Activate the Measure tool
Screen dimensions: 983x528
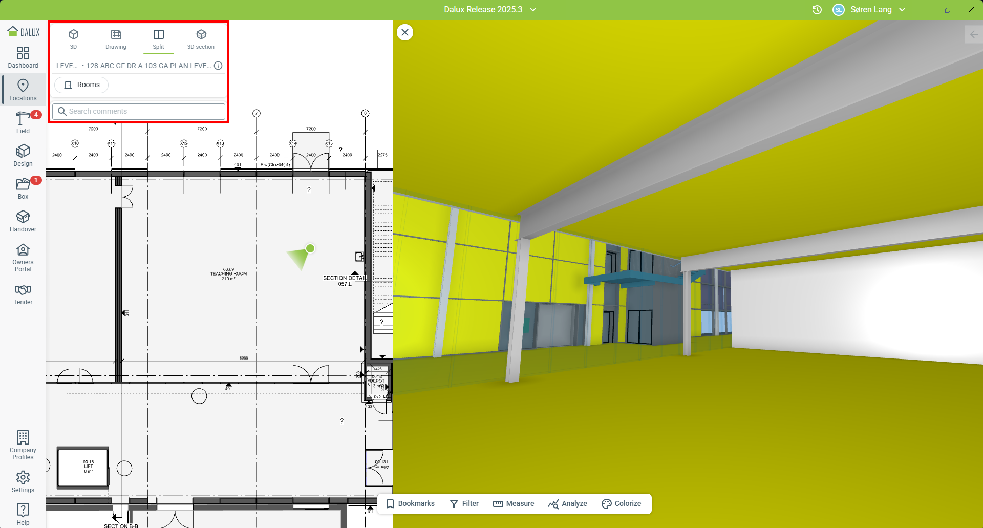(514, 504)
